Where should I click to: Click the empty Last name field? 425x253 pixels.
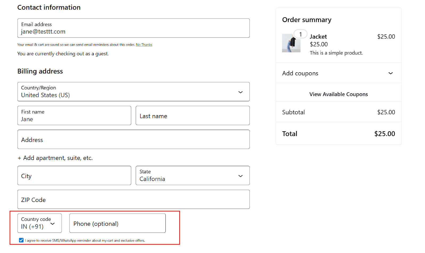coord(192,116)
